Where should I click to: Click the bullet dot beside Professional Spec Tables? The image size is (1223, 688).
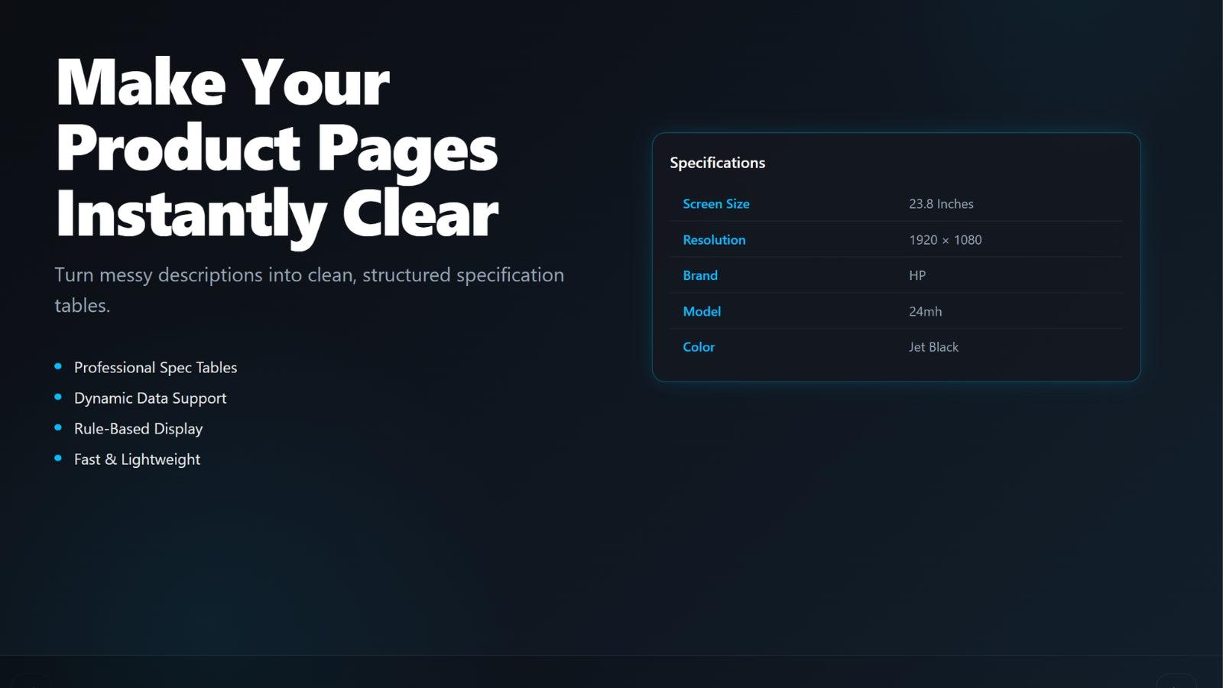pyautogui.click(x=58, y=367)
